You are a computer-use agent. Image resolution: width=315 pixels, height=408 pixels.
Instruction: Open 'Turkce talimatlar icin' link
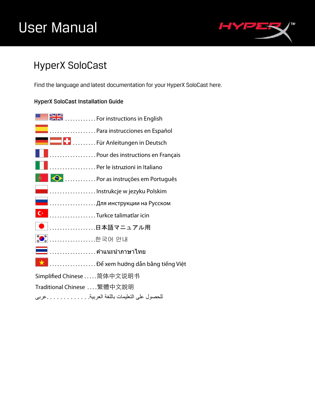tap(123, 215)
